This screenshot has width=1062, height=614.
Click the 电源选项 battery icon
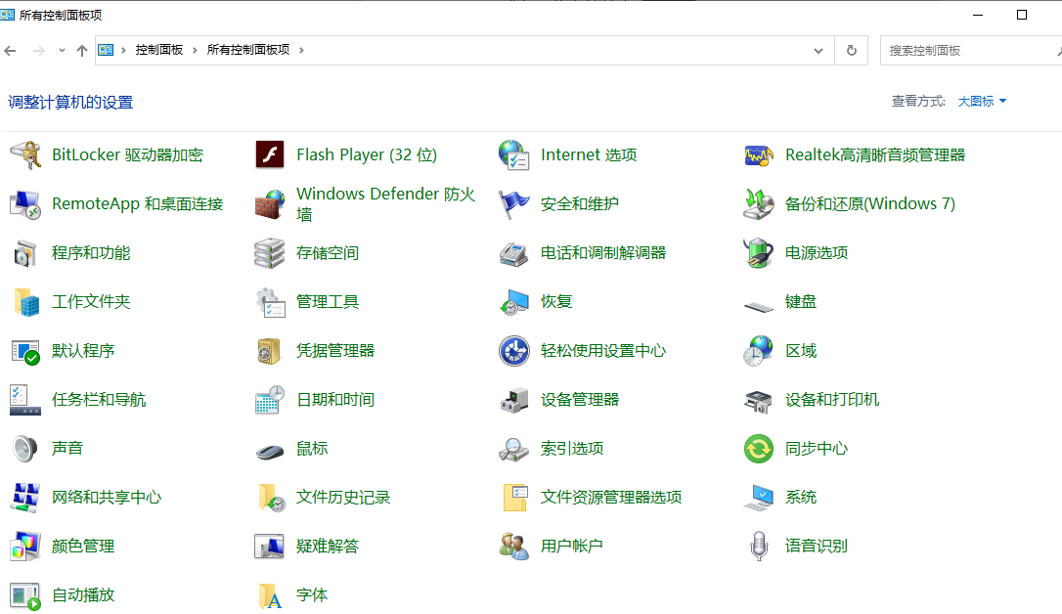pyautogui.click(x=759, y=253)
